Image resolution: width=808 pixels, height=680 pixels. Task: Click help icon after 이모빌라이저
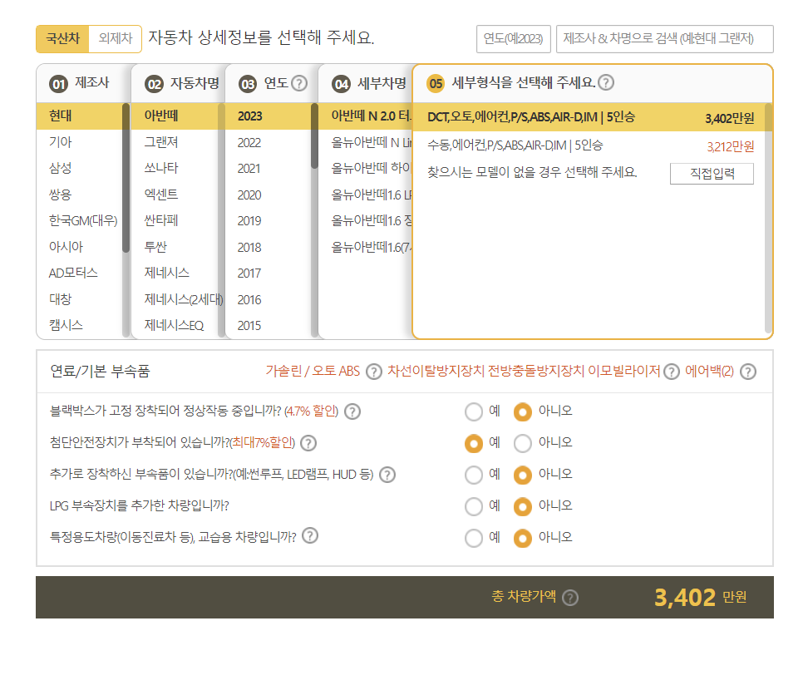671,372
